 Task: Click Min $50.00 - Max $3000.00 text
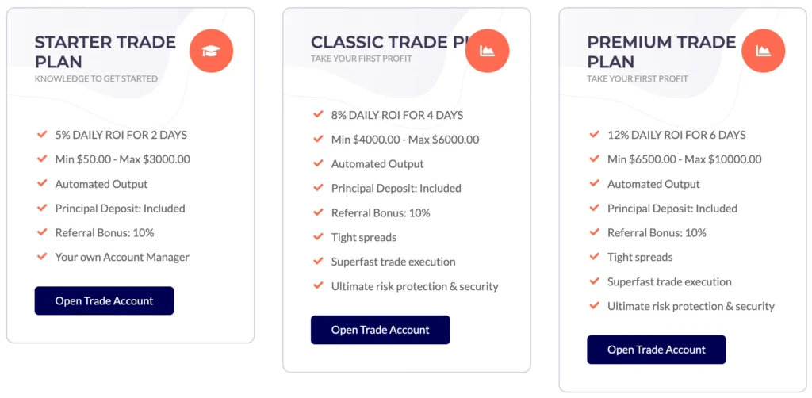[x=122, y=159]
